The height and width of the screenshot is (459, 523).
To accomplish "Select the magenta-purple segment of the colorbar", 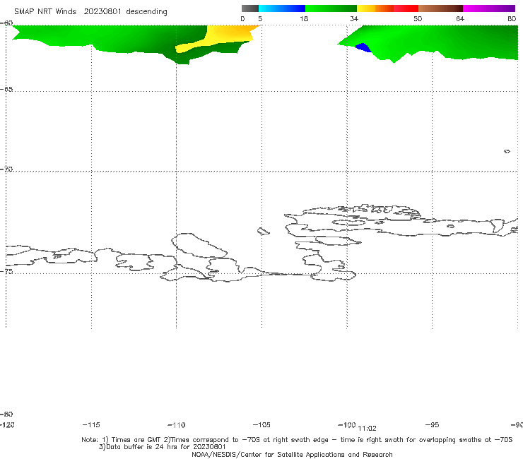I will coord(489,8).
